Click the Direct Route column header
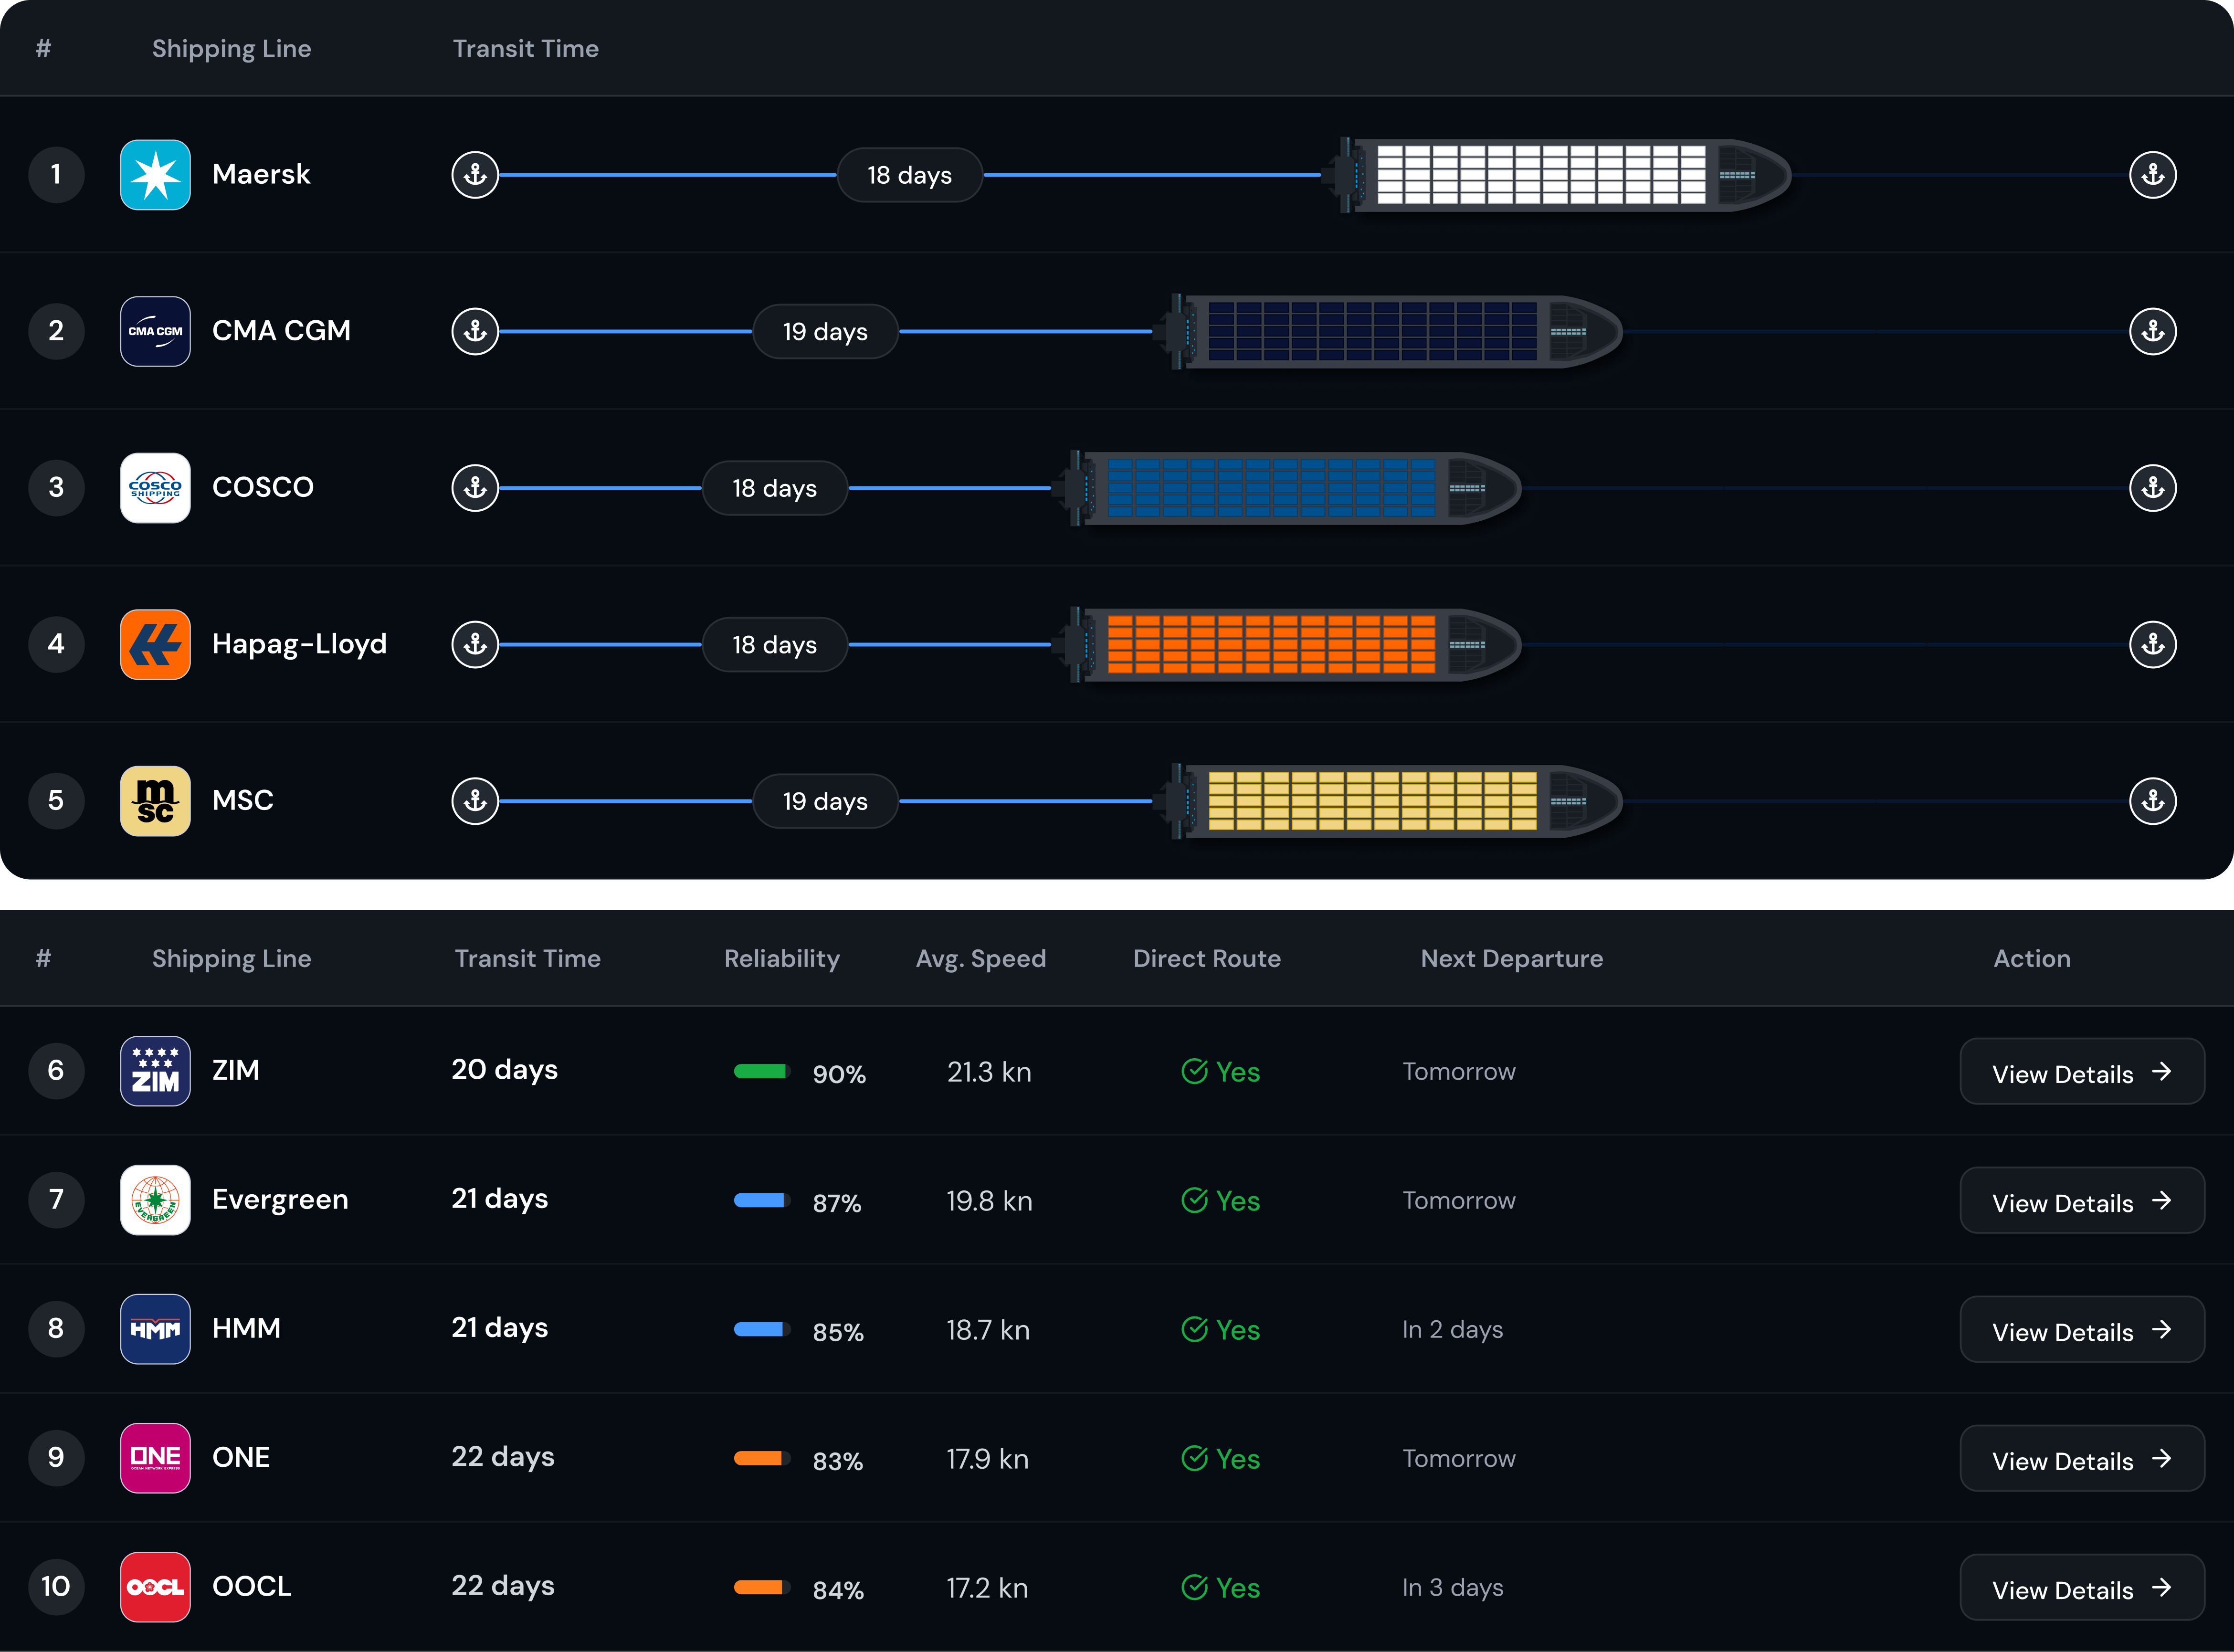 pyautogui.click(x=1207, y=958)
